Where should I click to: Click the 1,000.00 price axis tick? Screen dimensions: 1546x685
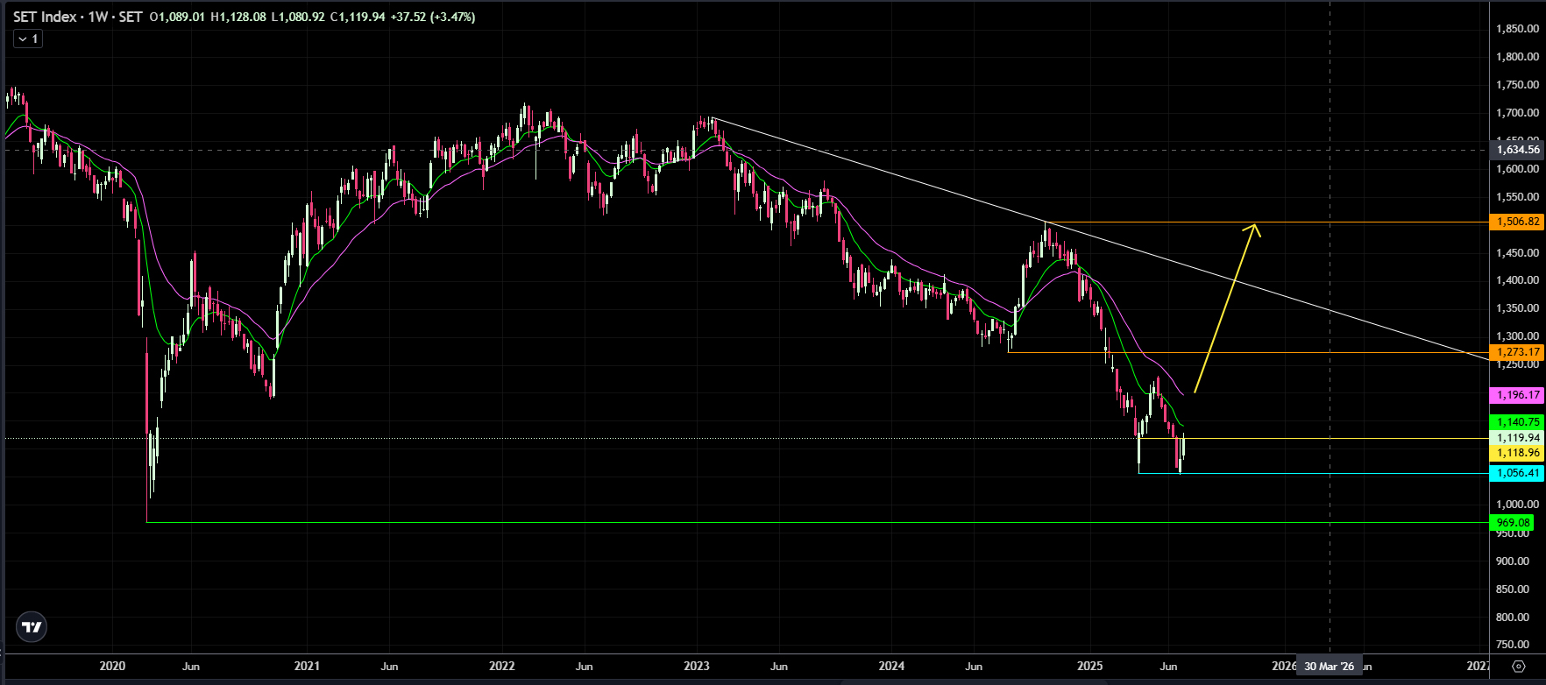[1518, 505]
